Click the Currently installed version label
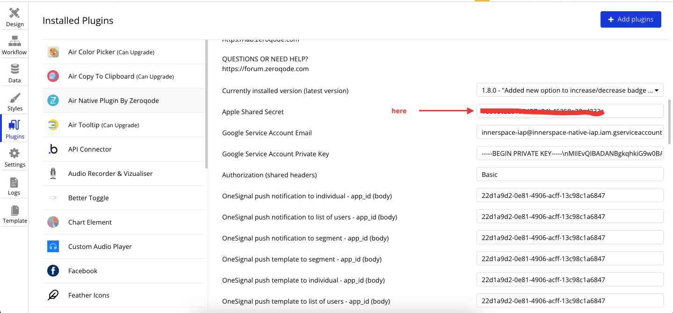 [x=285, y=91]
